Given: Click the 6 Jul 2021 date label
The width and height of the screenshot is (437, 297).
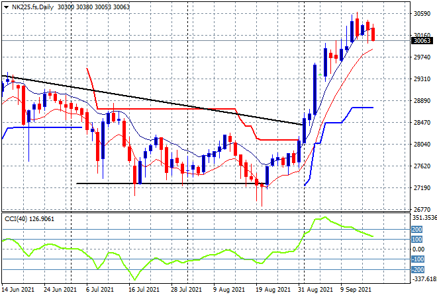Looking at the screenshot, I should [100, 290].
